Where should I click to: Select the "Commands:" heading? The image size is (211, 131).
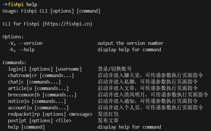click(x=14, y=63)
